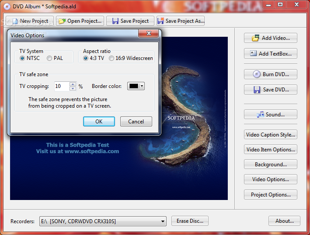Click Erase Disc button
The height and width of the screenshot is (235, 310).
tap(190, 221)
